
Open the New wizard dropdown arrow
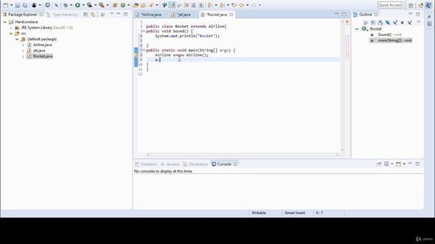tap(12, 5)
